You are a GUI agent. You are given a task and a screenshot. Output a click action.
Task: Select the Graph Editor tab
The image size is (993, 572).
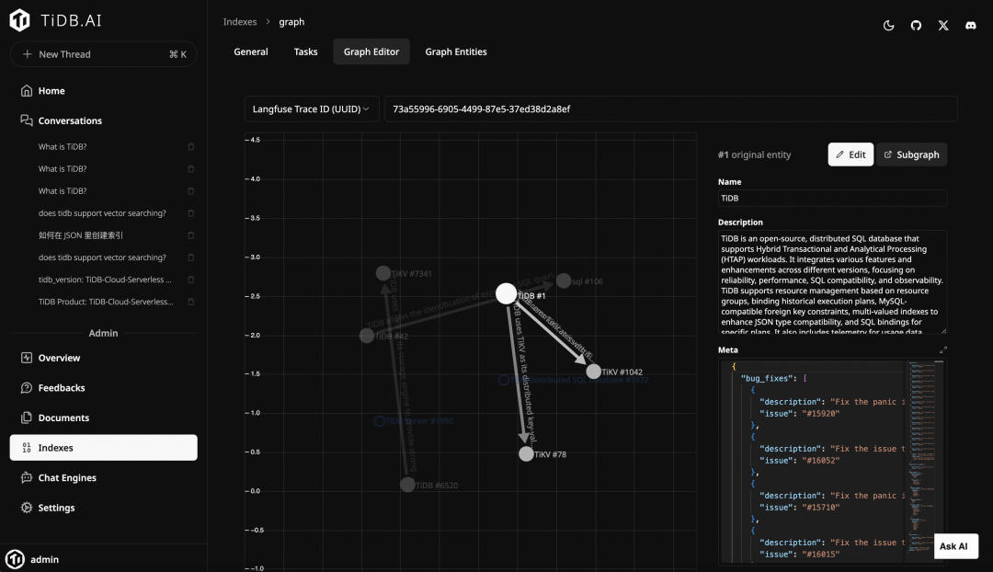tap(371, 51)
